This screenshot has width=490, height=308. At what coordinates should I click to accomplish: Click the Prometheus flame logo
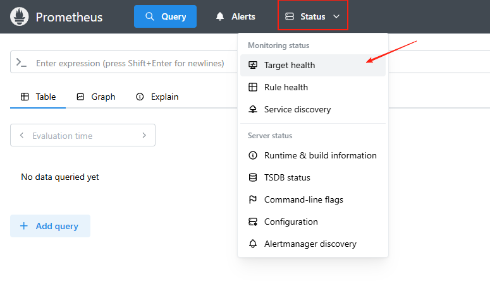point(20,16)
